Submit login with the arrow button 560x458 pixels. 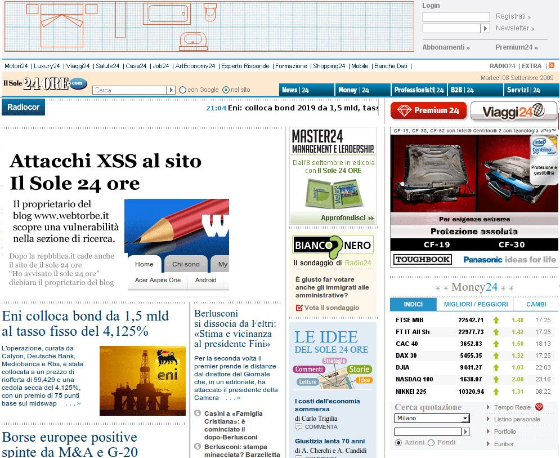pyautogui.click(x=485, y=28)
